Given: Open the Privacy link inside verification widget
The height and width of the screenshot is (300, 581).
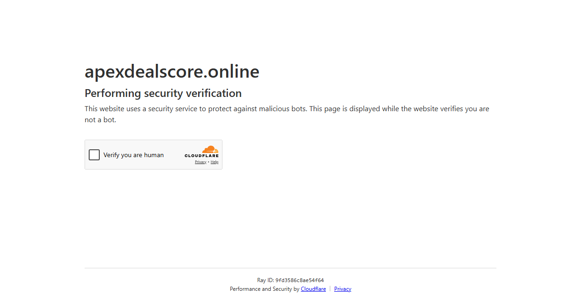Looking at the screenshot, I should tap(200, 162).
